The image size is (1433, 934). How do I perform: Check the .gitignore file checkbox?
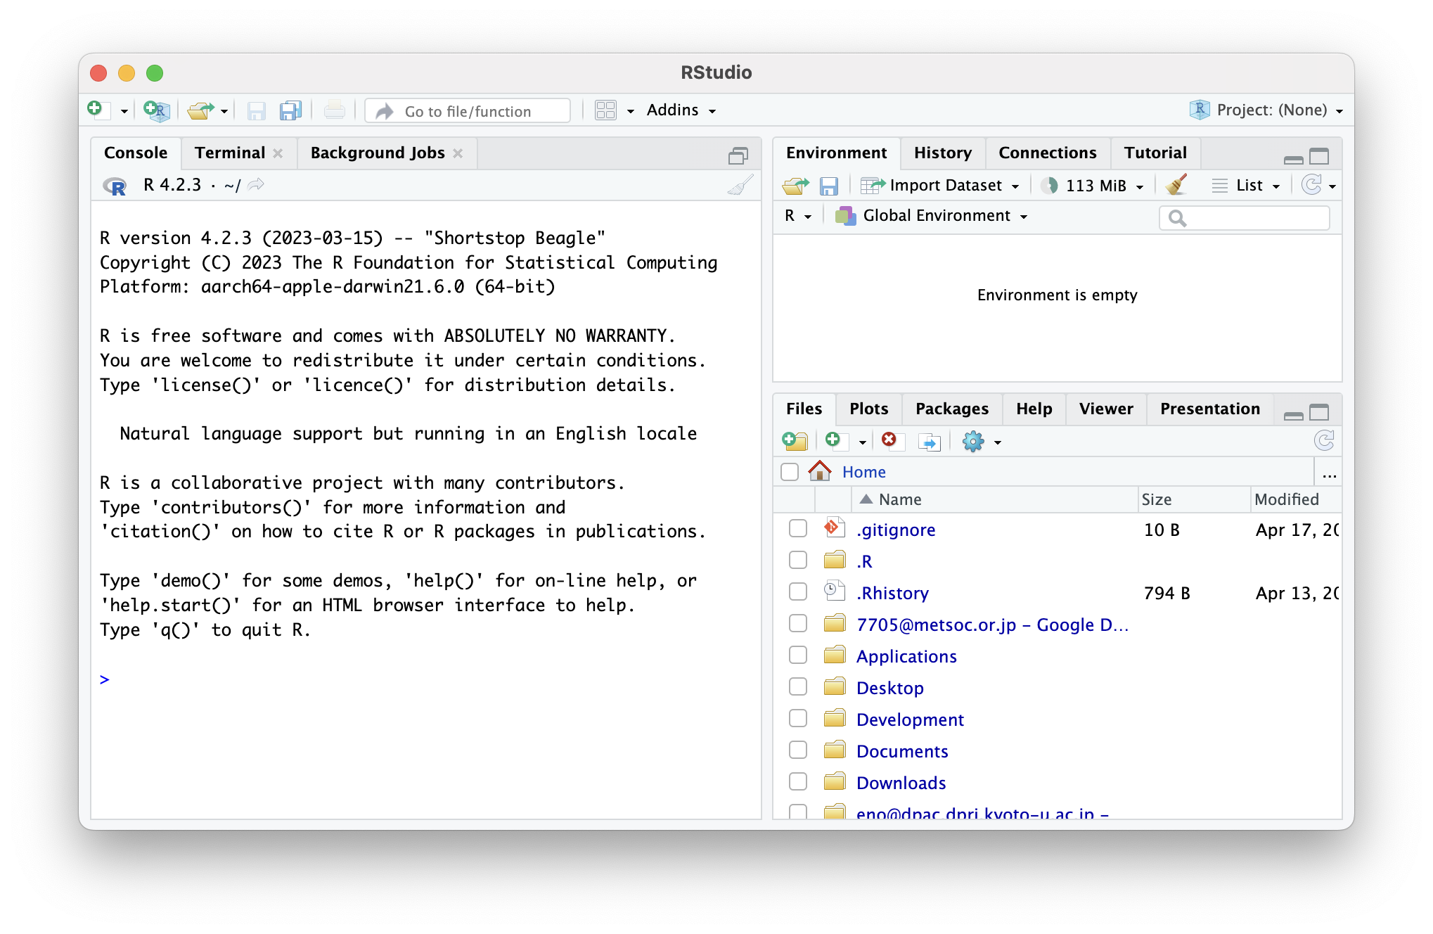[x=798, y=528]
